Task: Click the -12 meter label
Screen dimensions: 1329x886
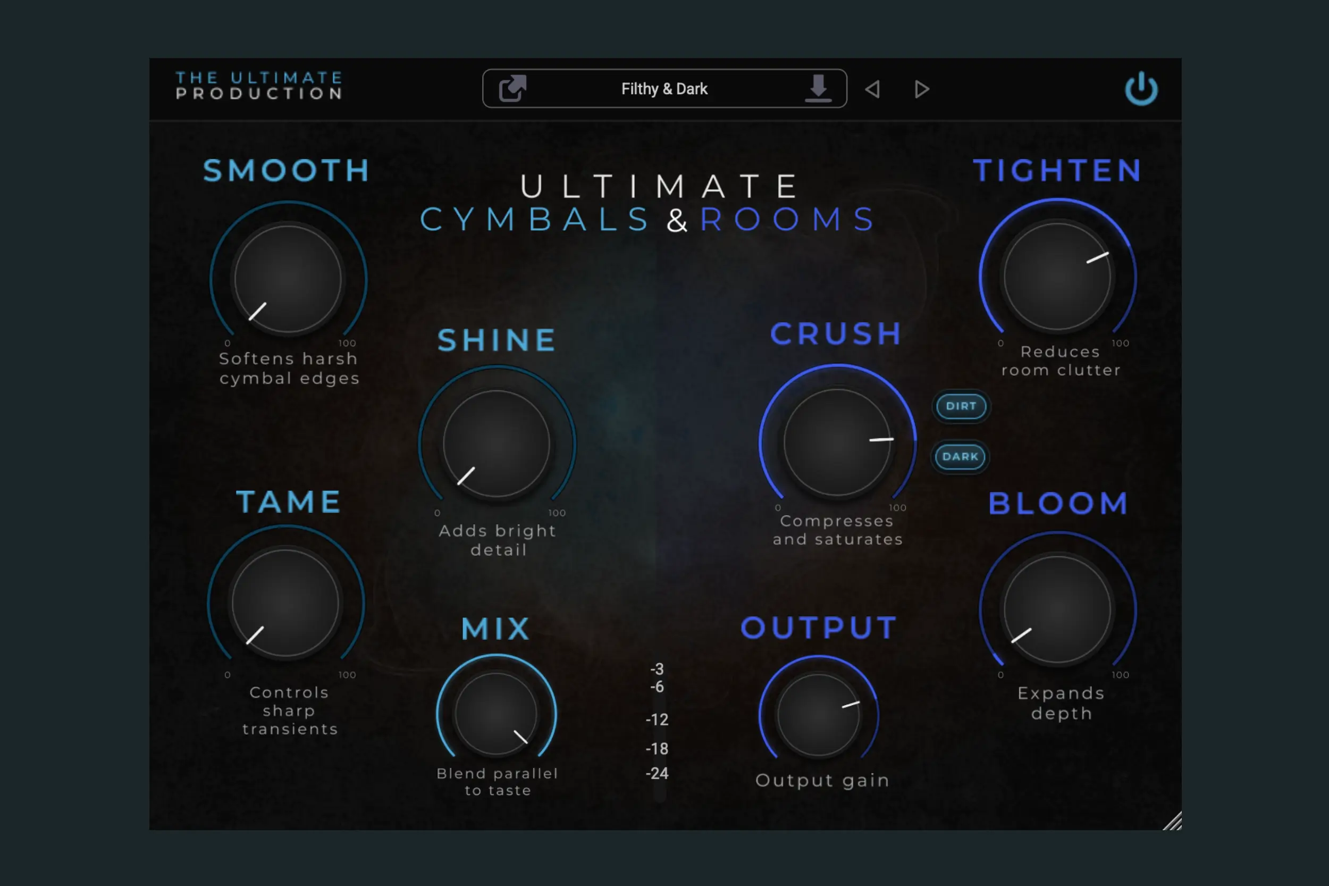Action: point(657,720)
